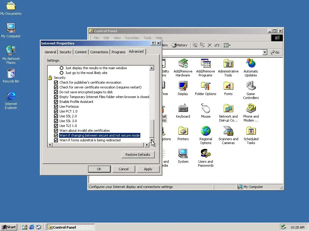Uncheck the 'Use Fortezza' checkbox
The image size is (309, 231).
click(x=56, y=106)
